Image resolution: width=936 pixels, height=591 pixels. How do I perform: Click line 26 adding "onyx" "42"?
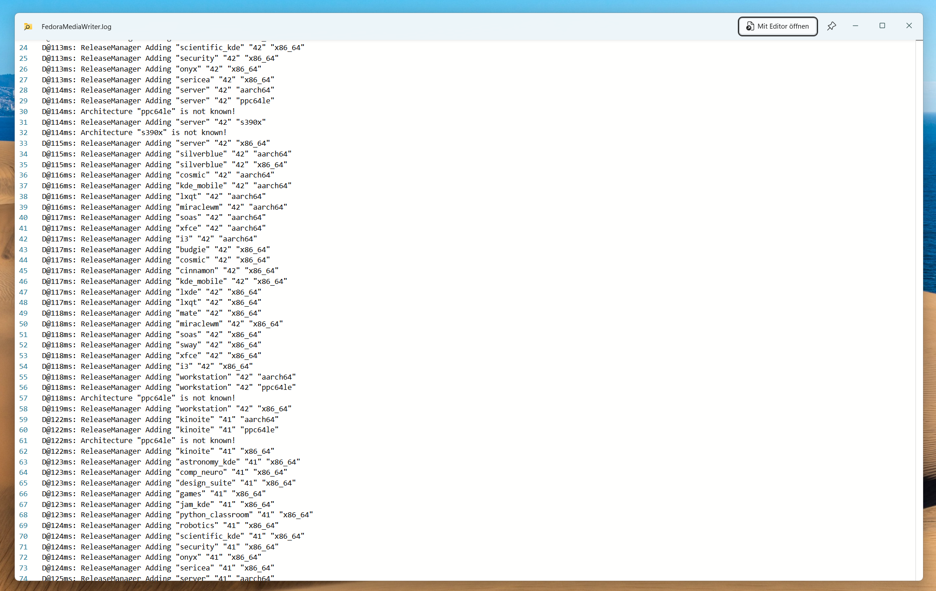click(152, 69)
